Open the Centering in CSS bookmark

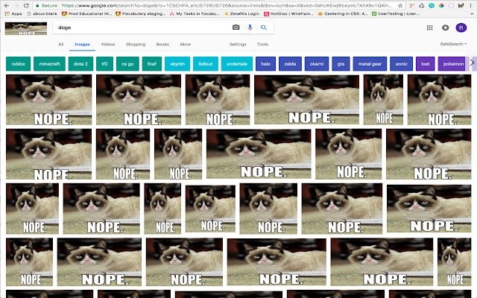(x=343, y=13)
